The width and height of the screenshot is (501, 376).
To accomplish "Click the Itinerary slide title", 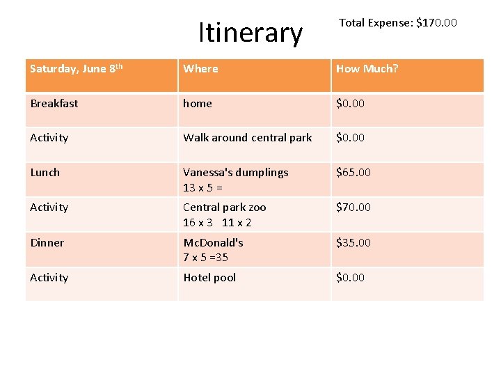I will 250,33.
